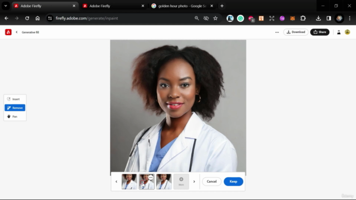
Task: Go forward one page in browser
Action: tap(17, 18)
